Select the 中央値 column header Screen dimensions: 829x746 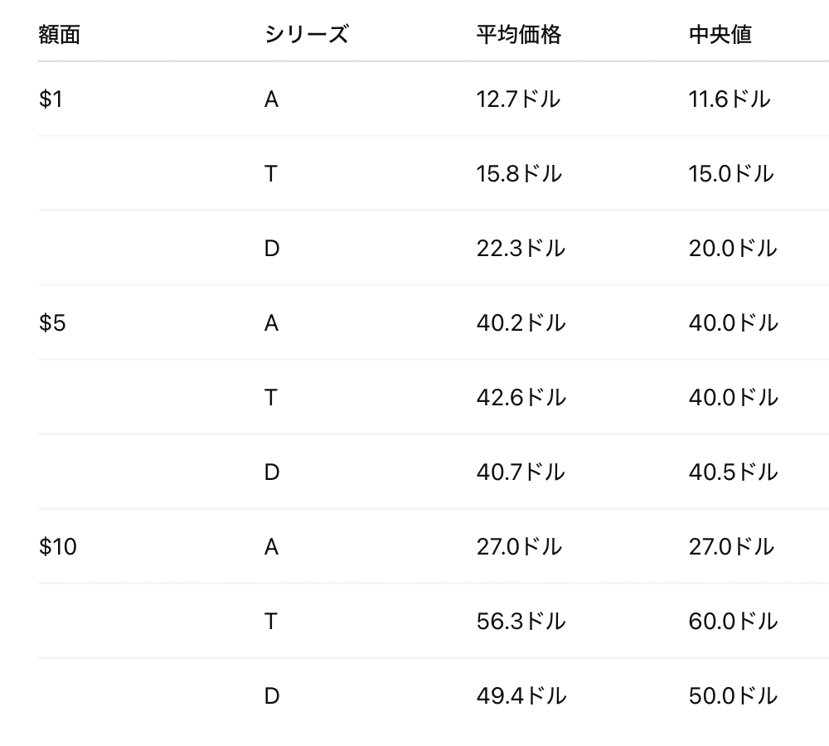click(720, 35)
